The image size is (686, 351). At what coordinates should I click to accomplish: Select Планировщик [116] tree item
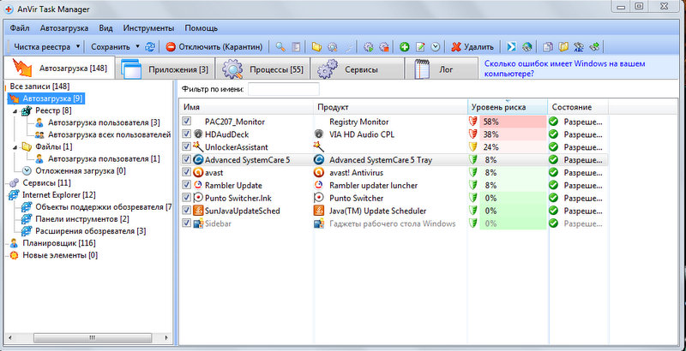(59, 243)
